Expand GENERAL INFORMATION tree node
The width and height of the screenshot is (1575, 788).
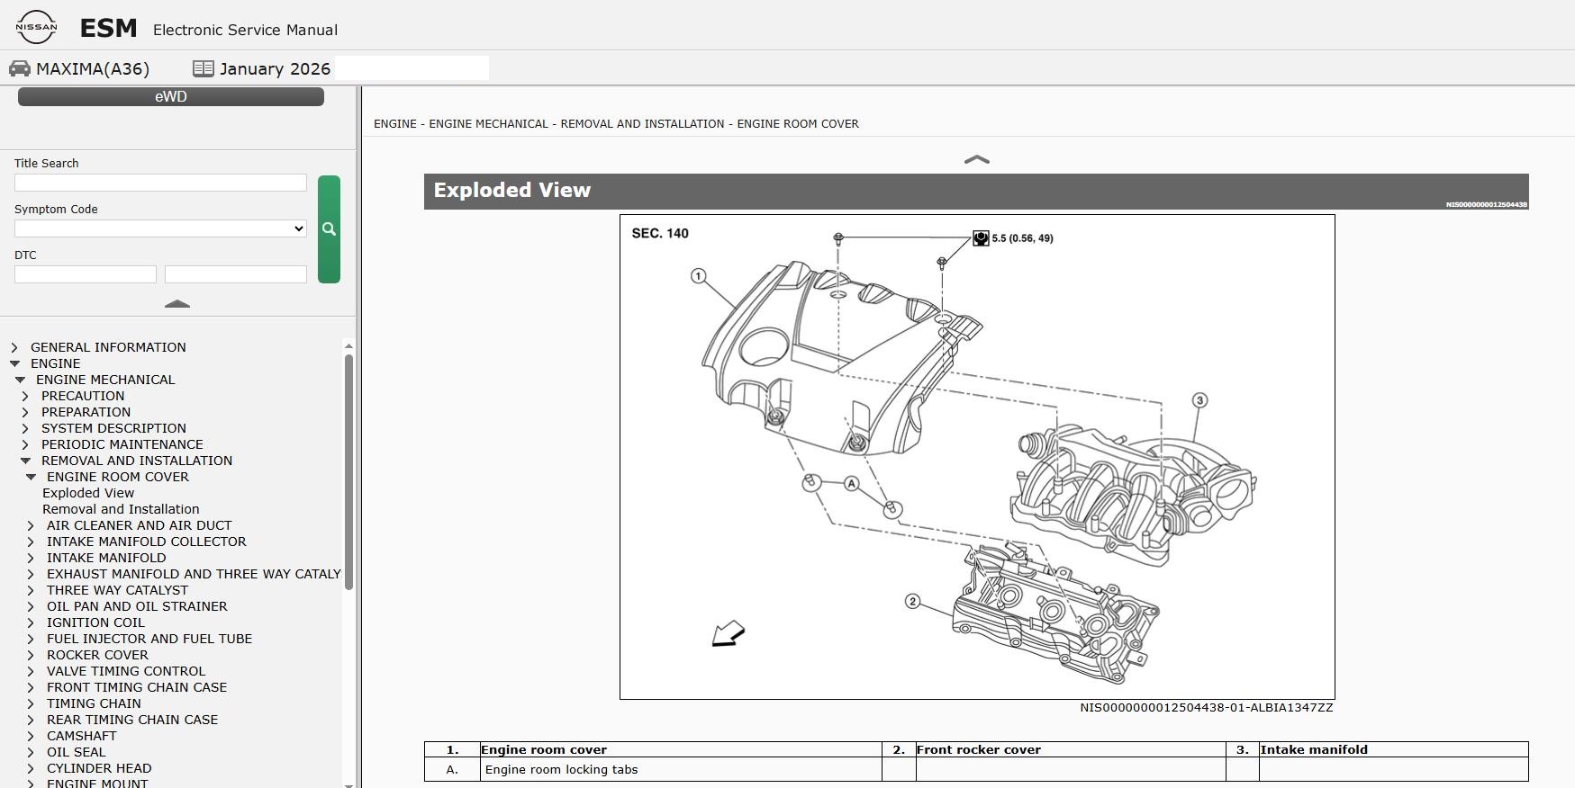[14, 347]
